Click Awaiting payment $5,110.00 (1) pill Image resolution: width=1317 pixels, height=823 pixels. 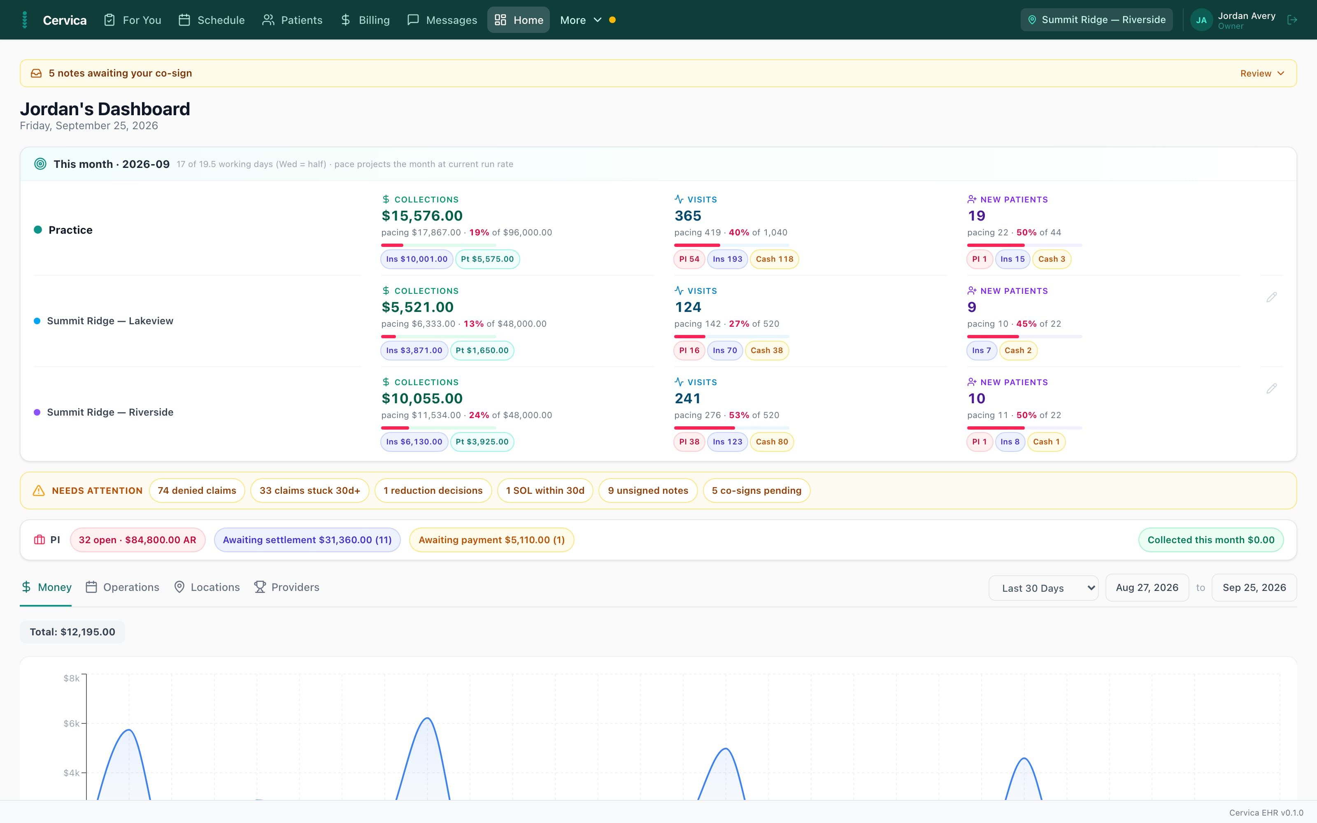coord(491,540)
